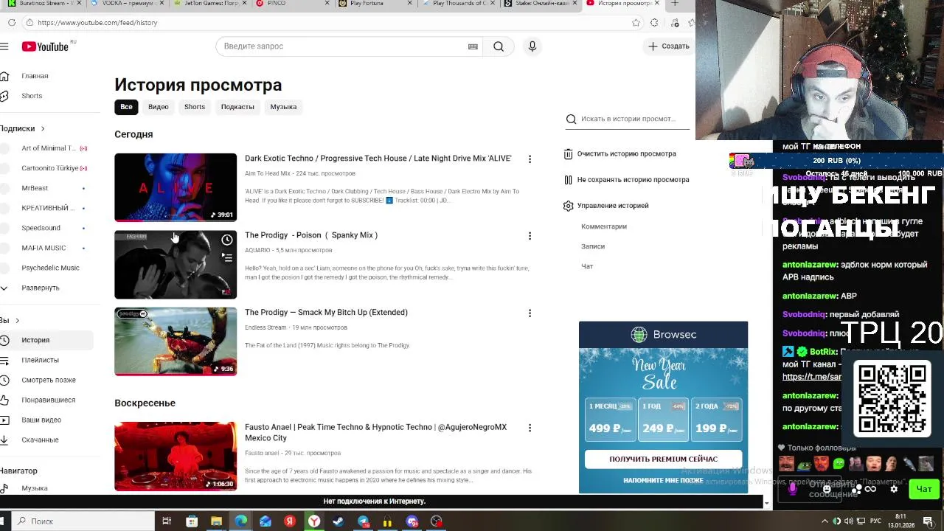Open the YouTube hamburger guide menu

tap(4, 46)
